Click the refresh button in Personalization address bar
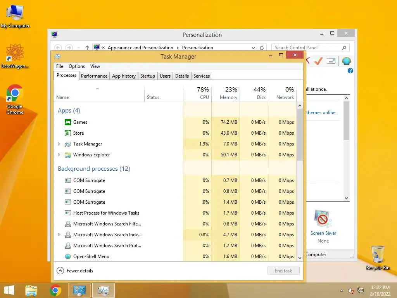397x298 pixels. pyautogui.click(x=262, y=48)
